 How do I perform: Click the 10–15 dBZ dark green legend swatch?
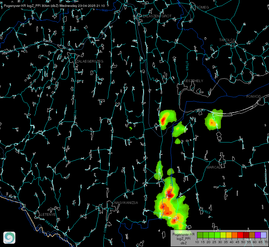point(200,235)
